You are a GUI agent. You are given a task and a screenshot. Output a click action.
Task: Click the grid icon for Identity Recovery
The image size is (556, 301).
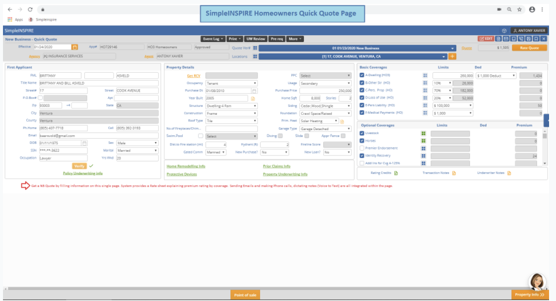tap(423, 155)
